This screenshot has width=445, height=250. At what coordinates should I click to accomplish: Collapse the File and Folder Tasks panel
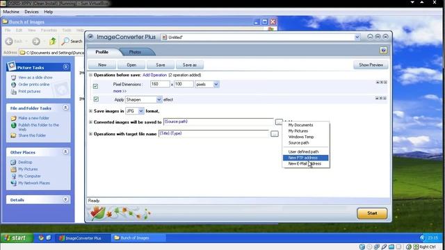coord(65,108)
